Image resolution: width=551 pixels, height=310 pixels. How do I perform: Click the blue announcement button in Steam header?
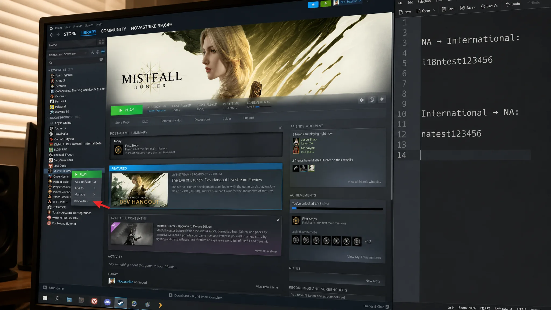(313, 5)
